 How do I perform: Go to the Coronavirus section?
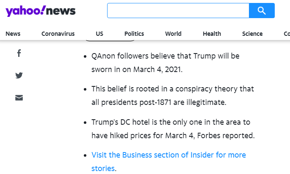coord(58,34)
